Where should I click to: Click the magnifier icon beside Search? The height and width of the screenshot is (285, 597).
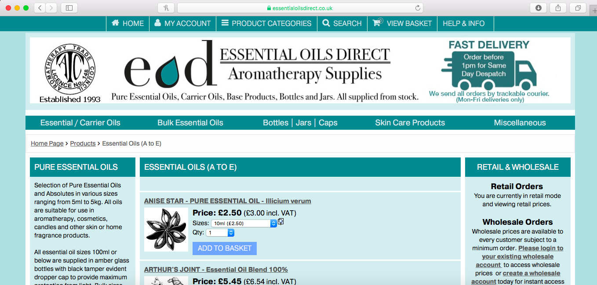326,23
